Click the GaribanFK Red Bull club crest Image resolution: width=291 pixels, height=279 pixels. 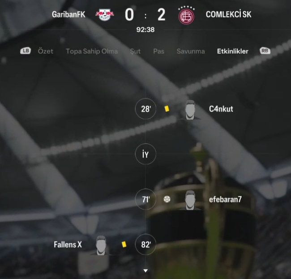tap(105, 15)
